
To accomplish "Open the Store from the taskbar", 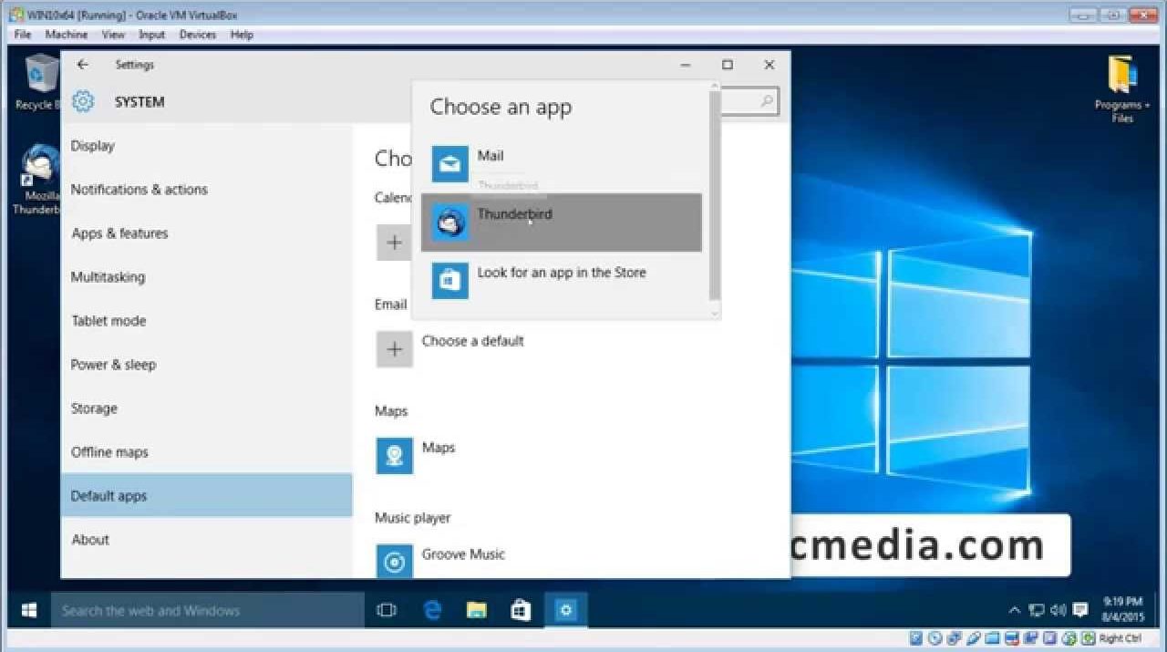I will (x=521, y=610).
